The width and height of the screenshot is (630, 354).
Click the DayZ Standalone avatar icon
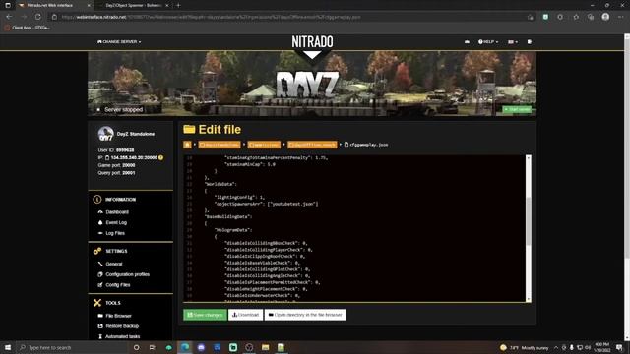(105, 134)
